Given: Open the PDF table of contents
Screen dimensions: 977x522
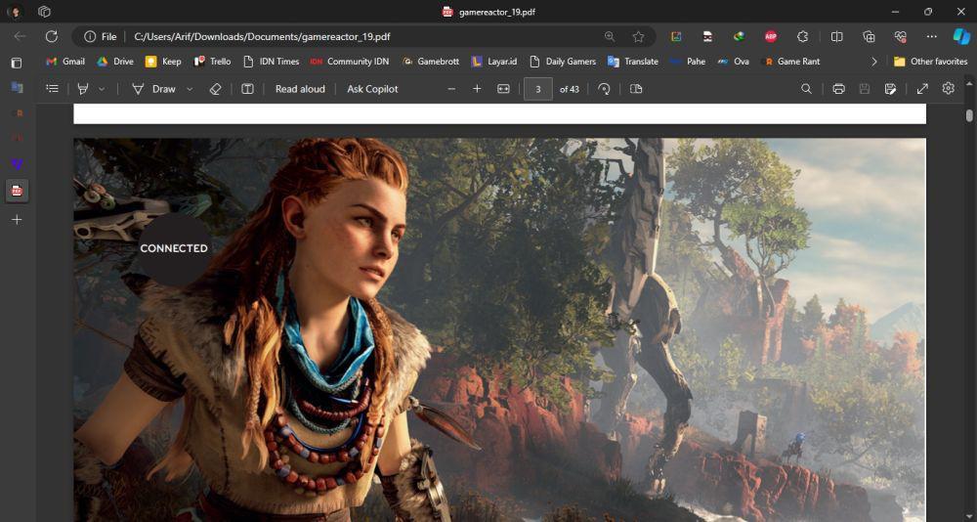Looking at the screenshot, I should click(53, 89).
